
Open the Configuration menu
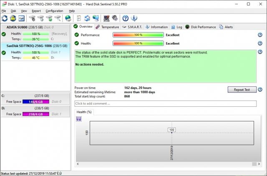click(x=54, y=10)
